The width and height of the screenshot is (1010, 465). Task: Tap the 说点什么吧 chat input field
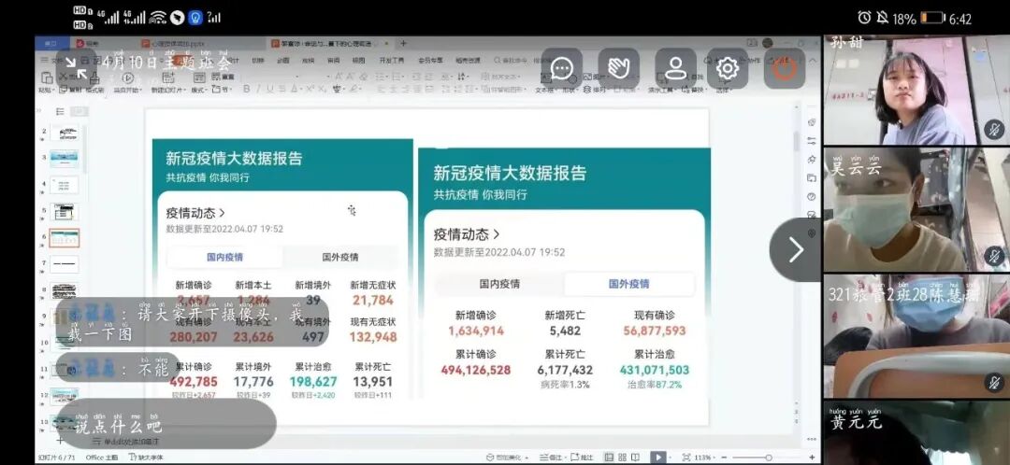[166, 424]
